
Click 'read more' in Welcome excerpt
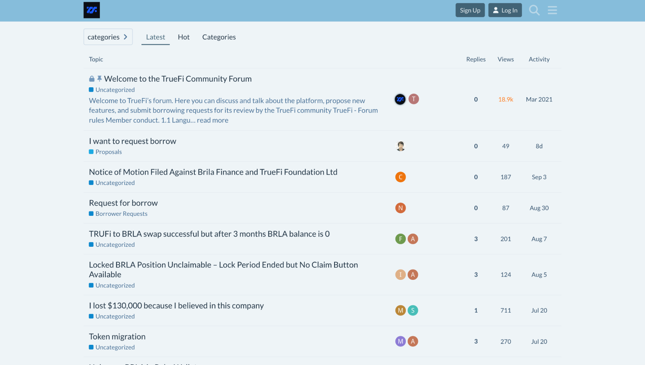pos(212,120)
